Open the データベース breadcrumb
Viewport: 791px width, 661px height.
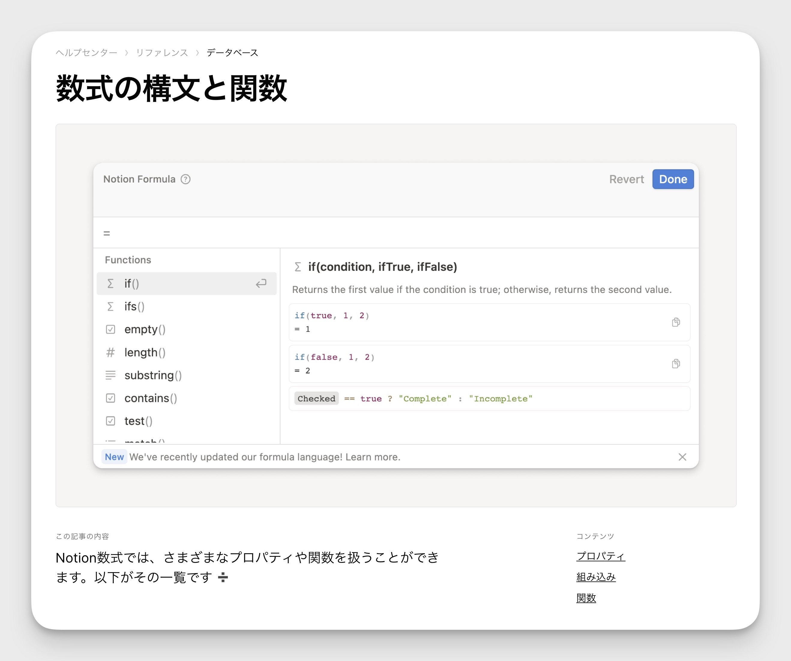pos(232,53)
